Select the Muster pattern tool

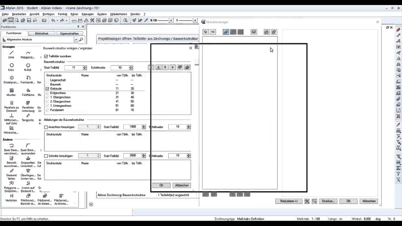(11, 92)
